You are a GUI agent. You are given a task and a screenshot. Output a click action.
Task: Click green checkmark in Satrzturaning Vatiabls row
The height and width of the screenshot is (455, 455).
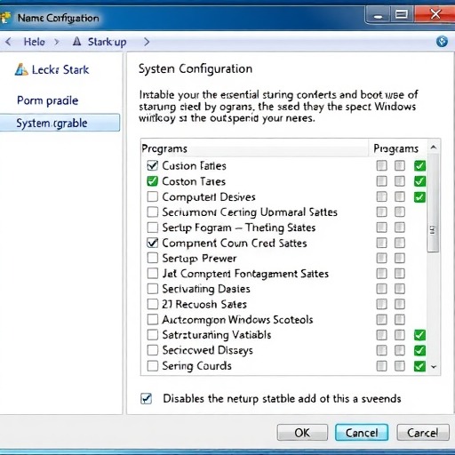tap(419, 335)
